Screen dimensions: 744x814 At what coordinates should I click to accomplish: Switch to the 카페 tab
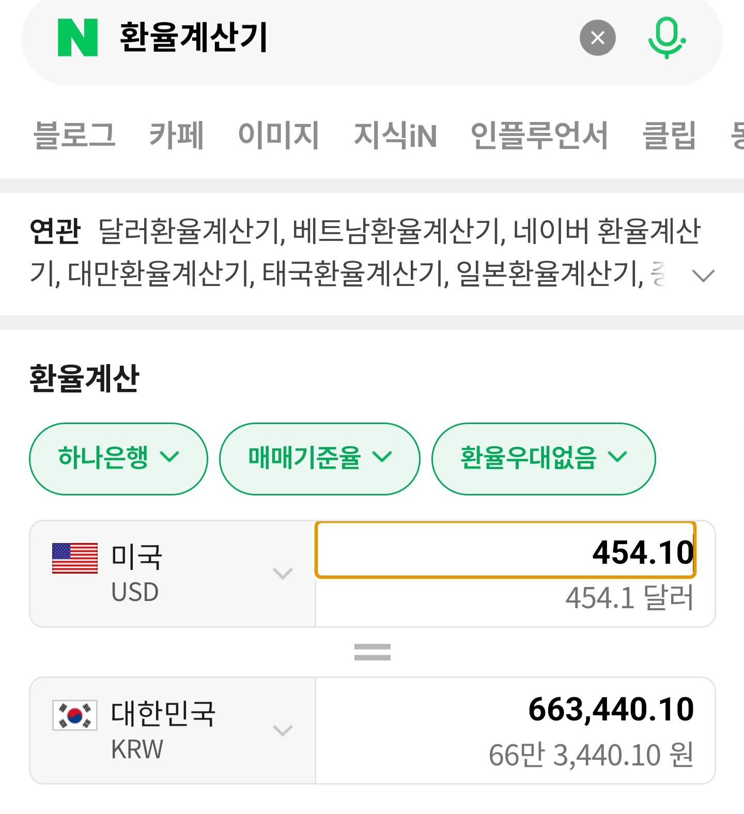(176, 135)
